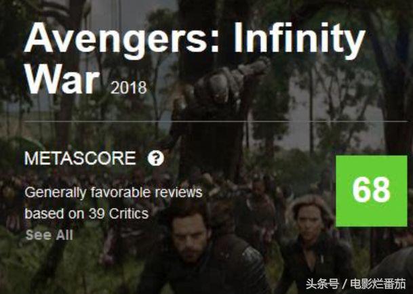Click the METASCORE heading label
Image resolution: width=413 pixels, height=294 pixels.
[x=80, y=159]
